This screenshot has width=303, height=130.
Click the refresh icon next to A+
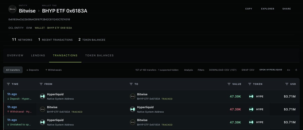tap(296, 70)
